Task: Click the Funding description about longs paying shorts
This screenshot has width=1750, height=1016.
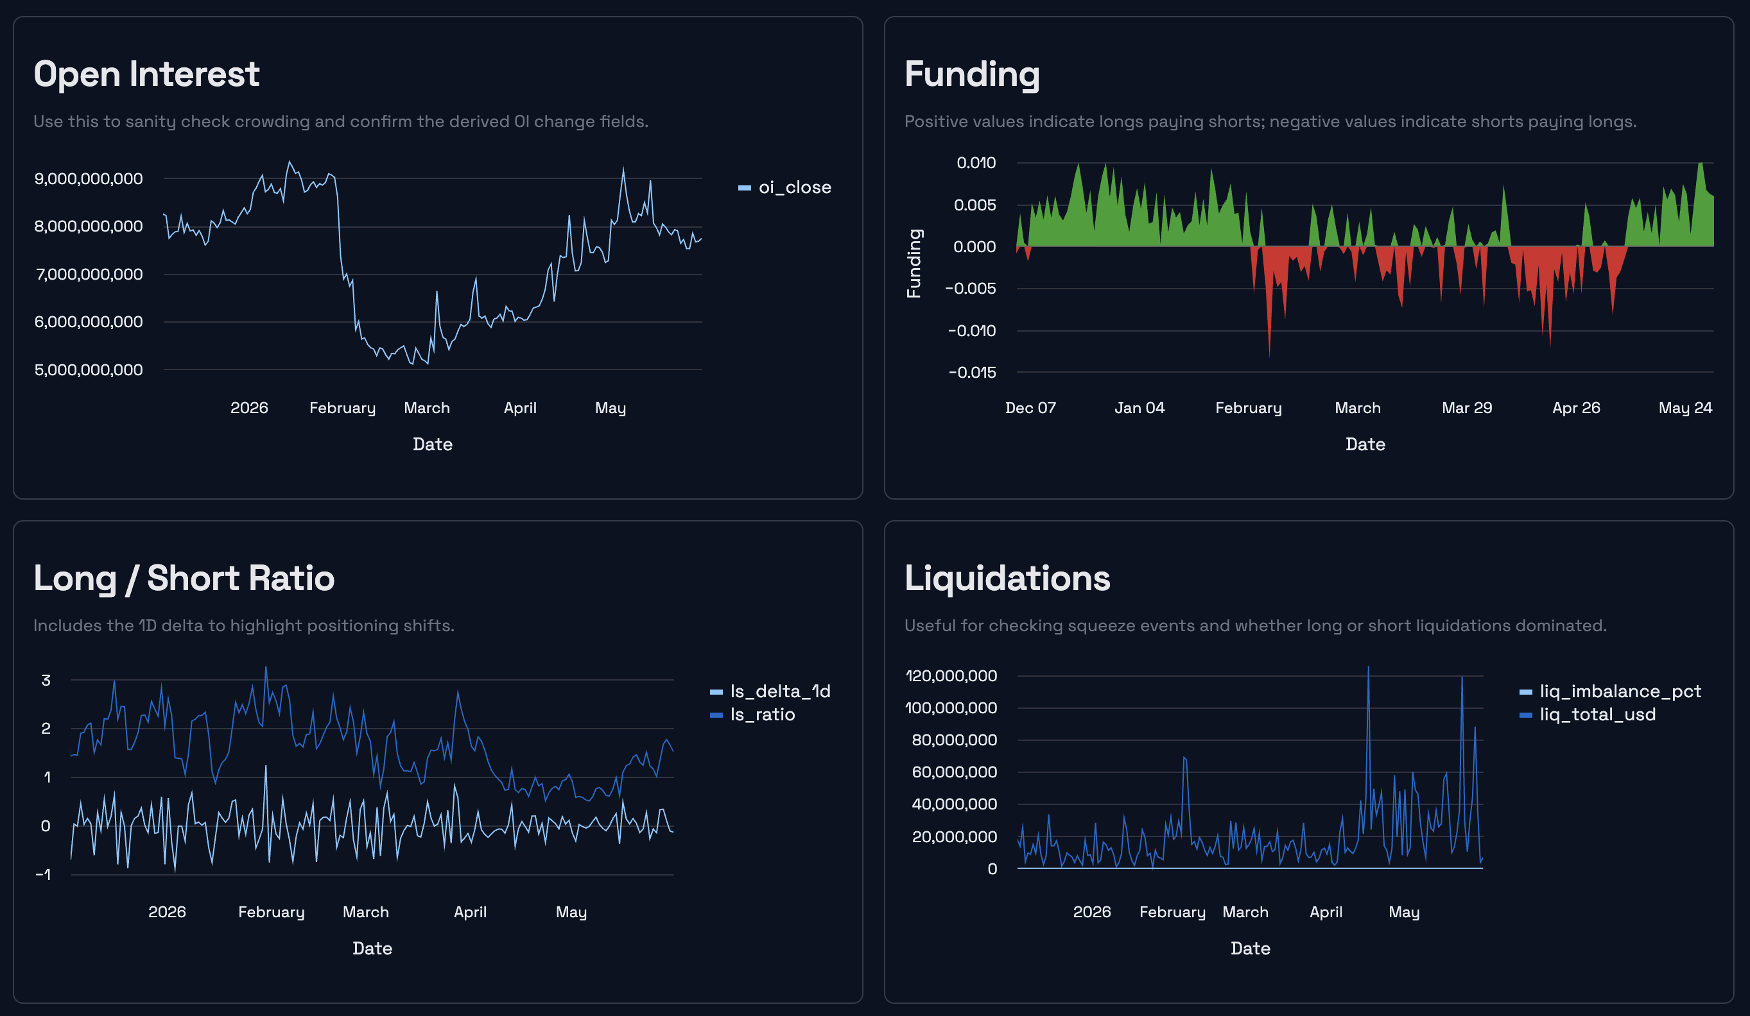Action: pos(1270,121)
